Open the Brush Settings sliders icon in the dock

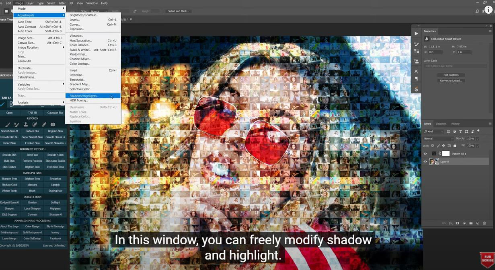tap(416, 51)
